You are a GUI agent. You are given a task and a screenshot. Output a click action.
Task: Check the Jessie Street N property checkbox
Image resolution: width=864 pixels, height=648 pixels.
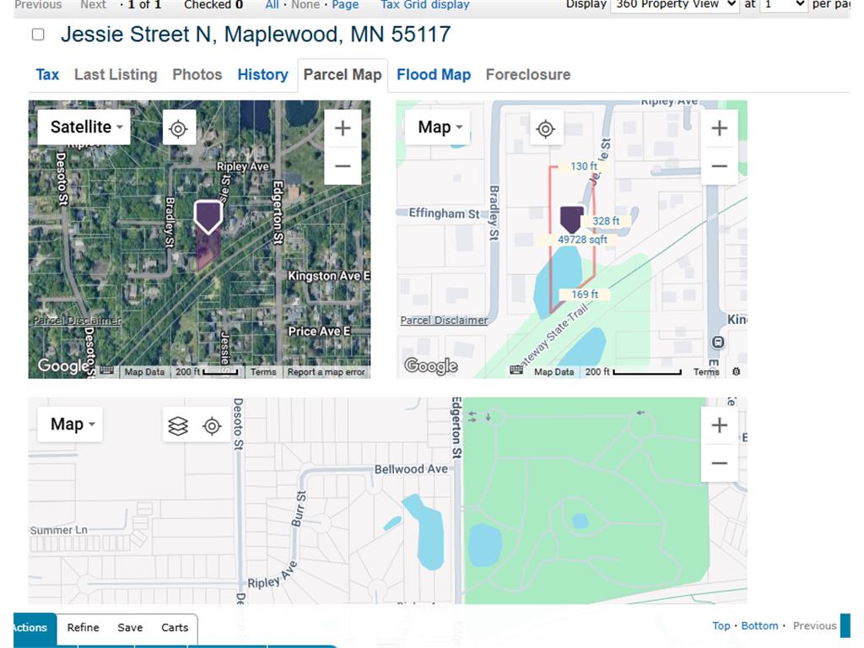38,35
